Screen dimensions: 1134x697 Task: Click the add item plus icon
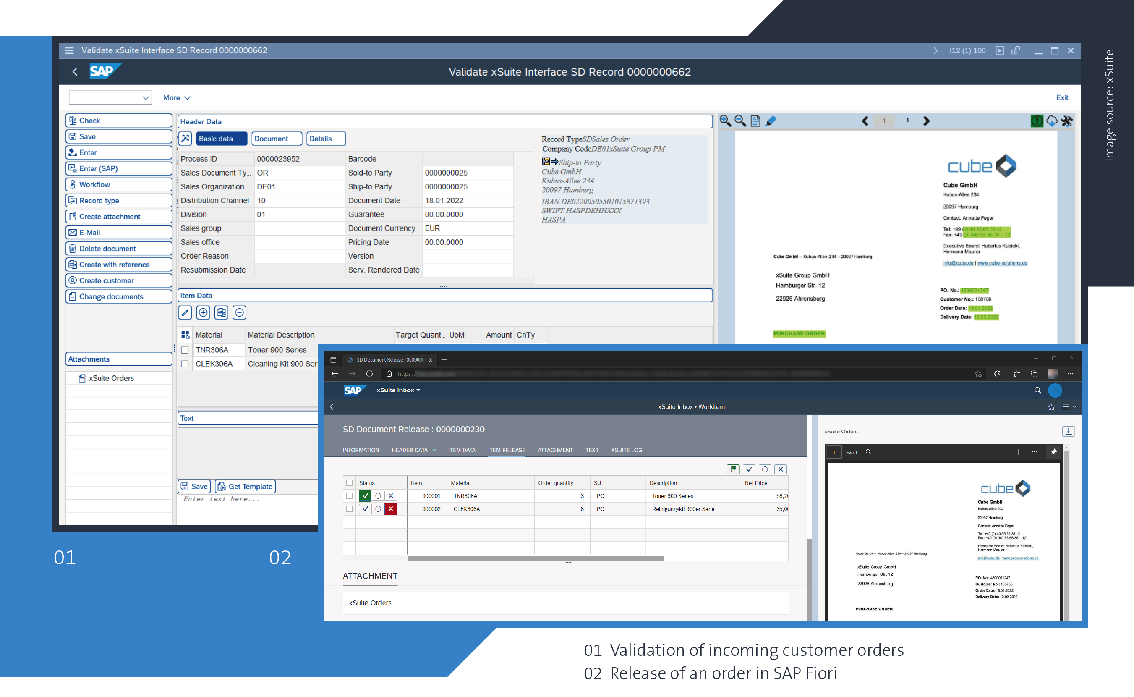pos(203,312)
